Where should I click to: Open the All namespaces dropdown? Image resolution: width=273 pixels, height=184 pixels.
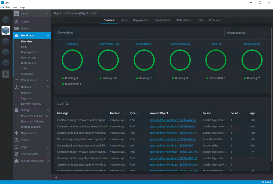tap(246, 33)
